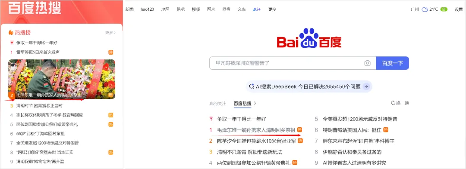Click the 百度一下 search button
Image resolution: width=466 pixels, height=169 pixels.
point(392,63)
